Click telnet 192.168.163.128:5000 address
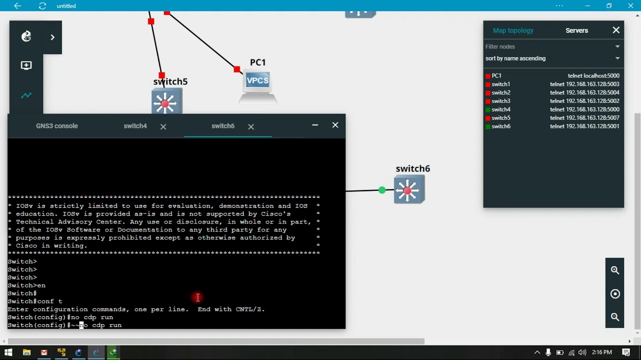 coord(584,109)
